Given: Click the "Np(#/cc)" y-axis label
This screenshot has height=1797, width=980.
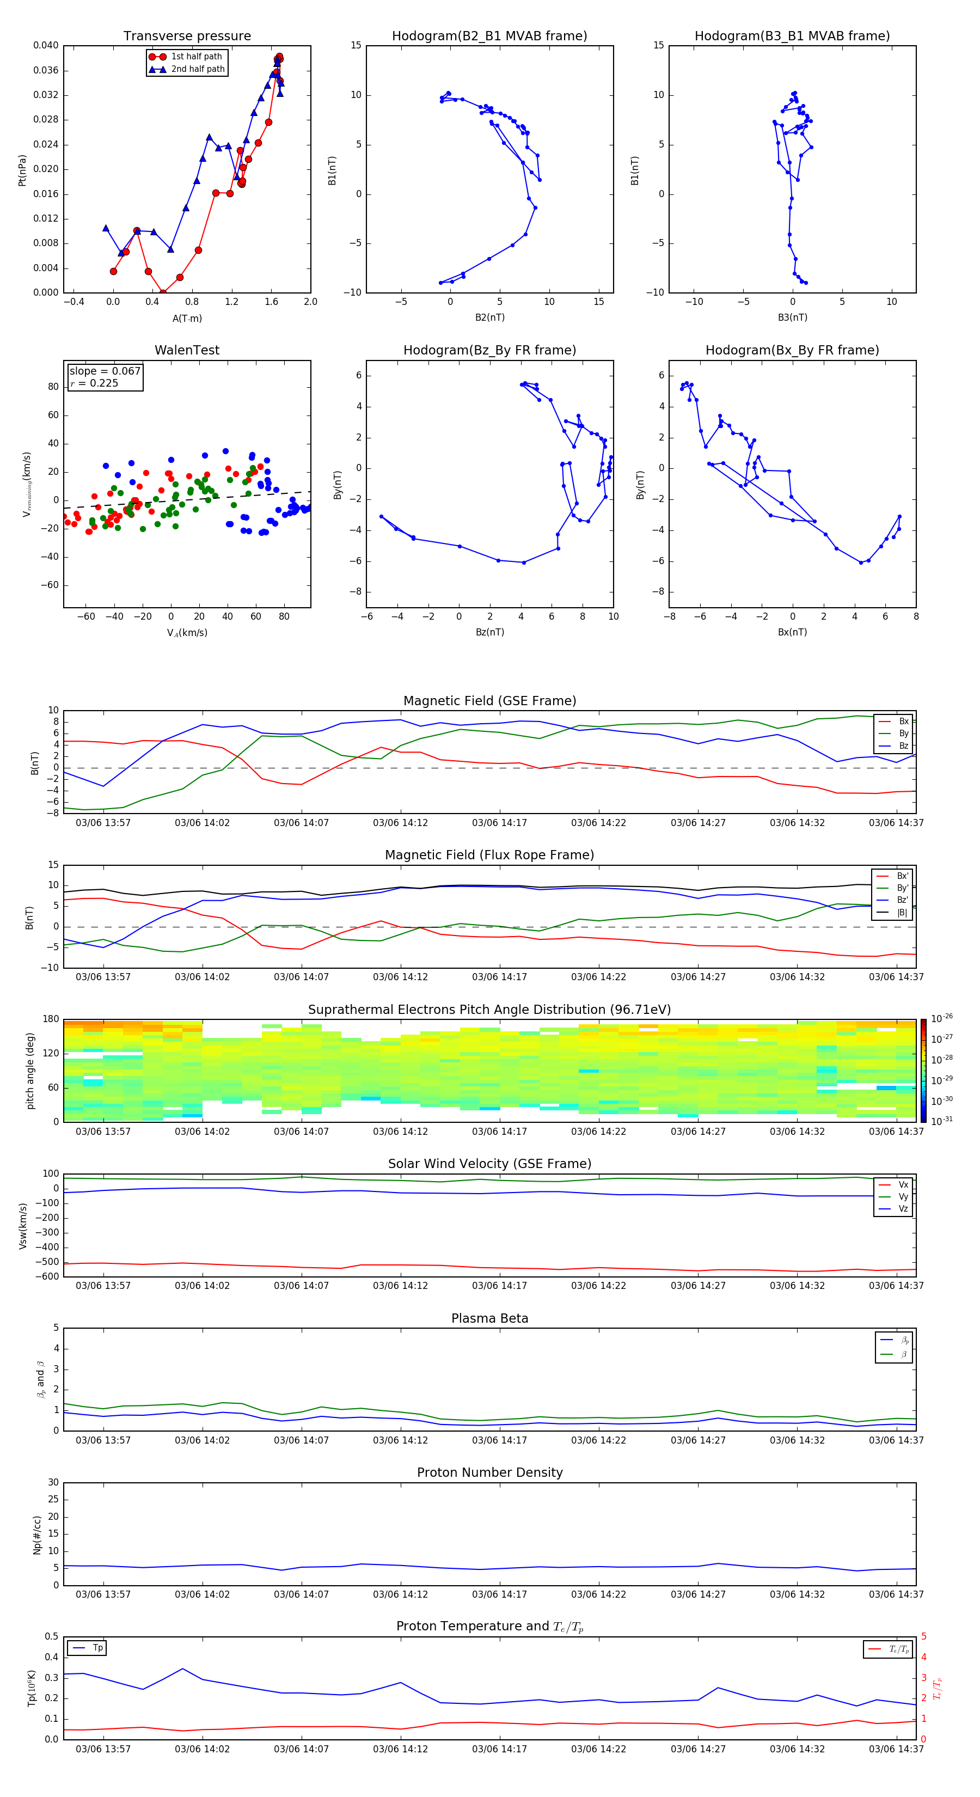Looking at the screenshot, I should 37,1534.
